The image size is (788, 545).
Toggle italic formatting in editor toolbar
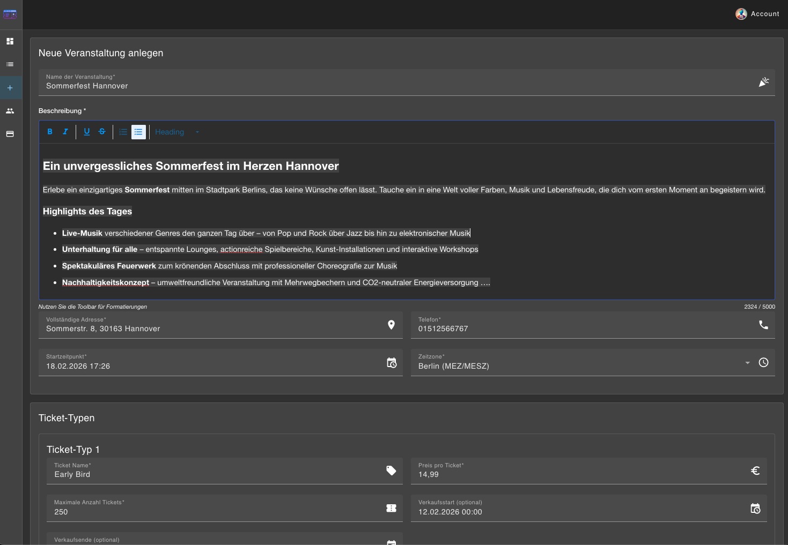pos(65,132)
